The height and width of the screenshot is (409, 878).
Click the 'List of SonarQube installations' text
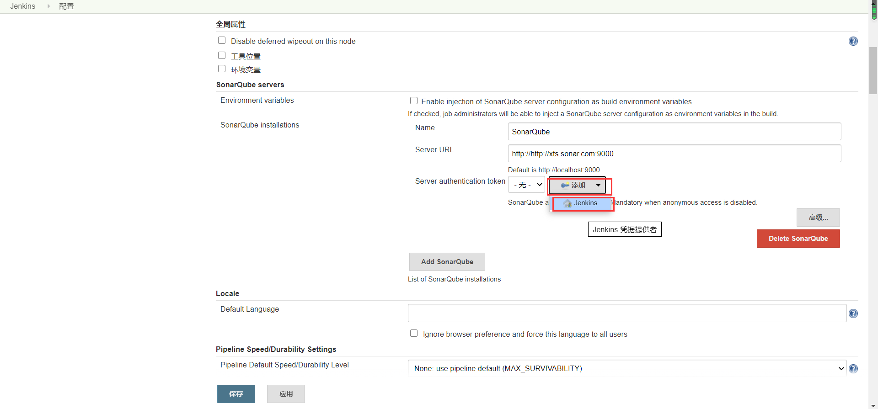pos(454,279)
